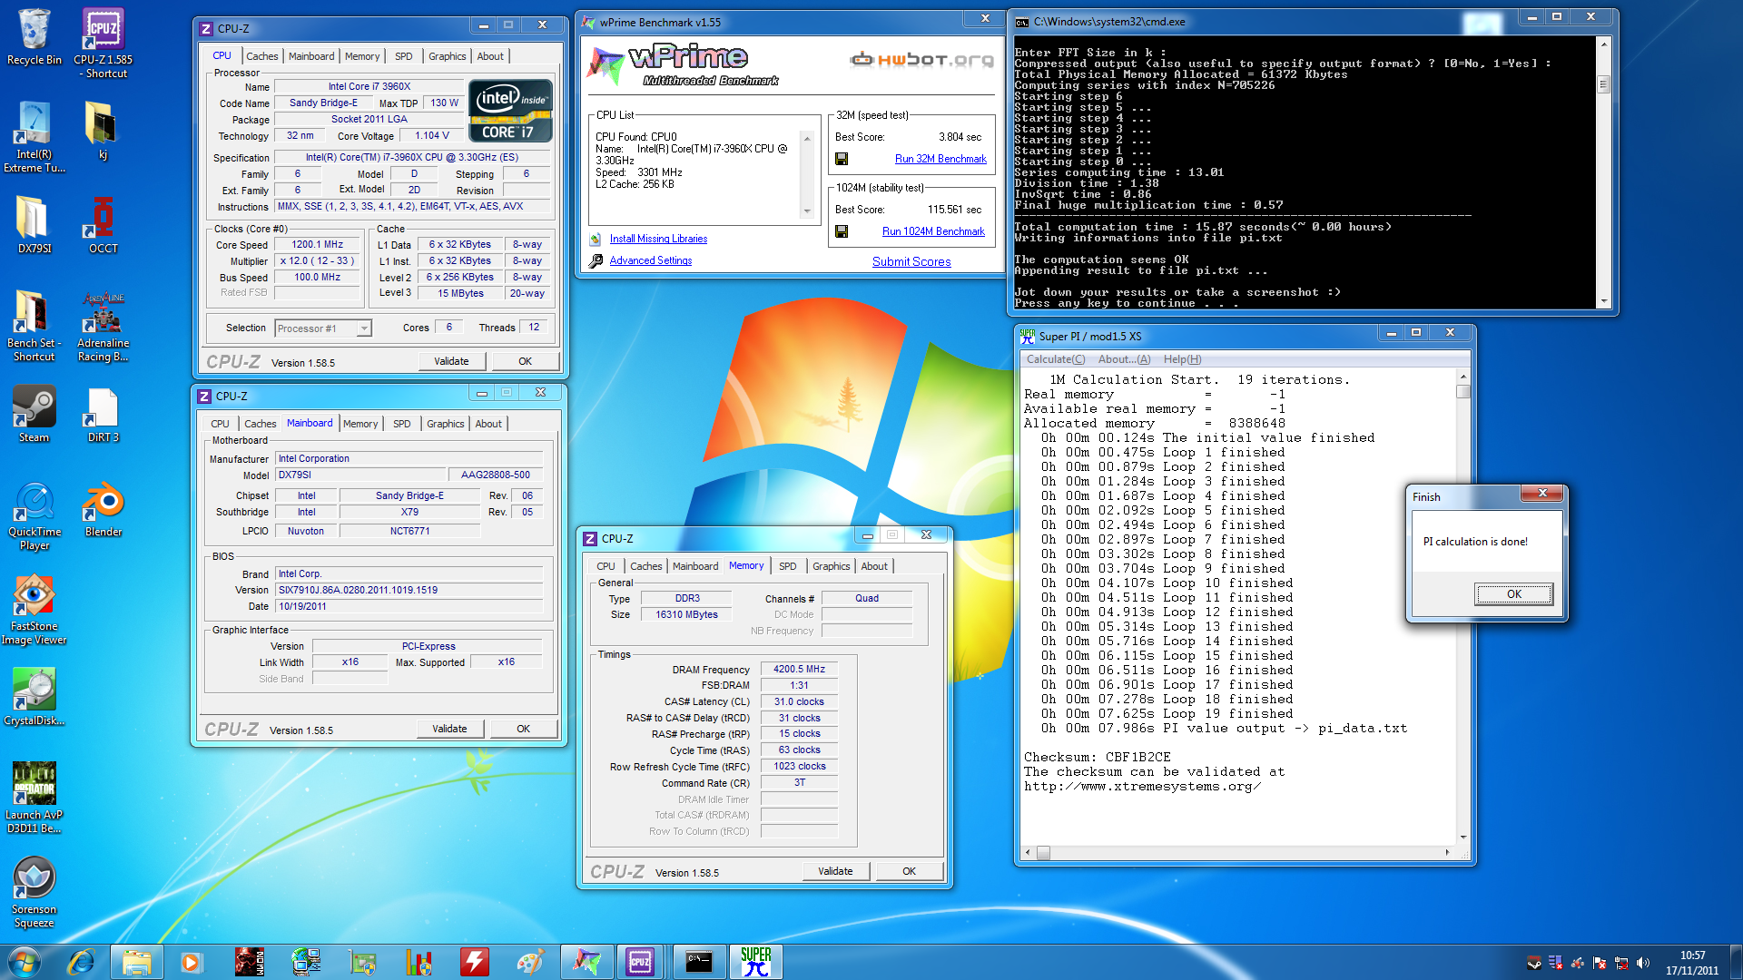Launch AvP D3D11 Benchmark desktop icon
Viewport: 1743px width, 980px height.
tap(34, 799)
